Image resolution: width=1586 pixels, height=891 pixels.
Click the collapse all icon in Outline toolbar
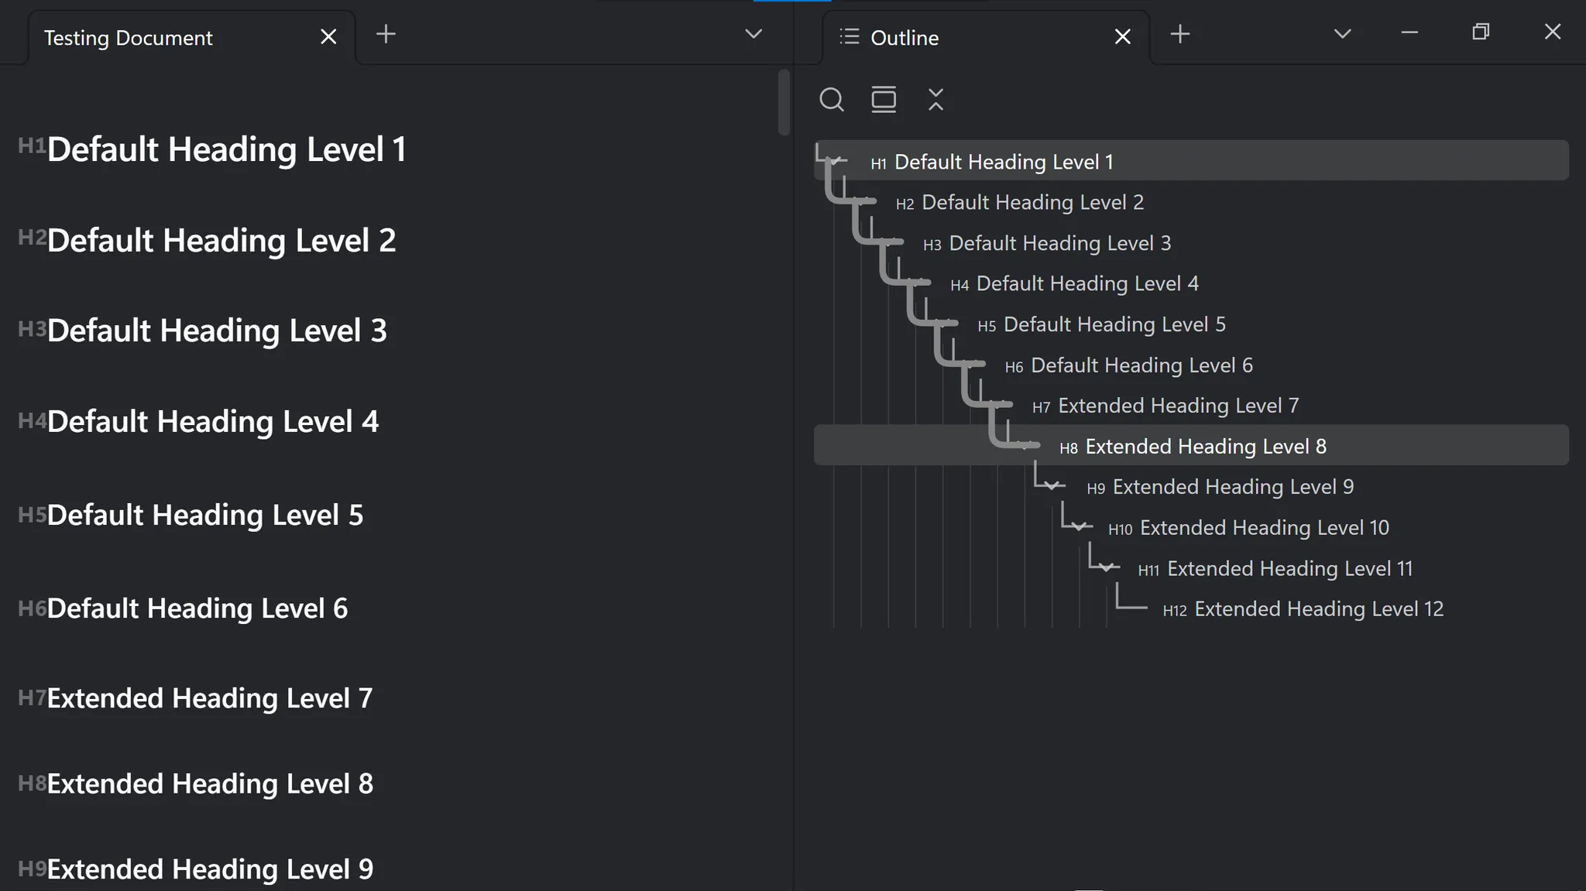tap(935, 100)
